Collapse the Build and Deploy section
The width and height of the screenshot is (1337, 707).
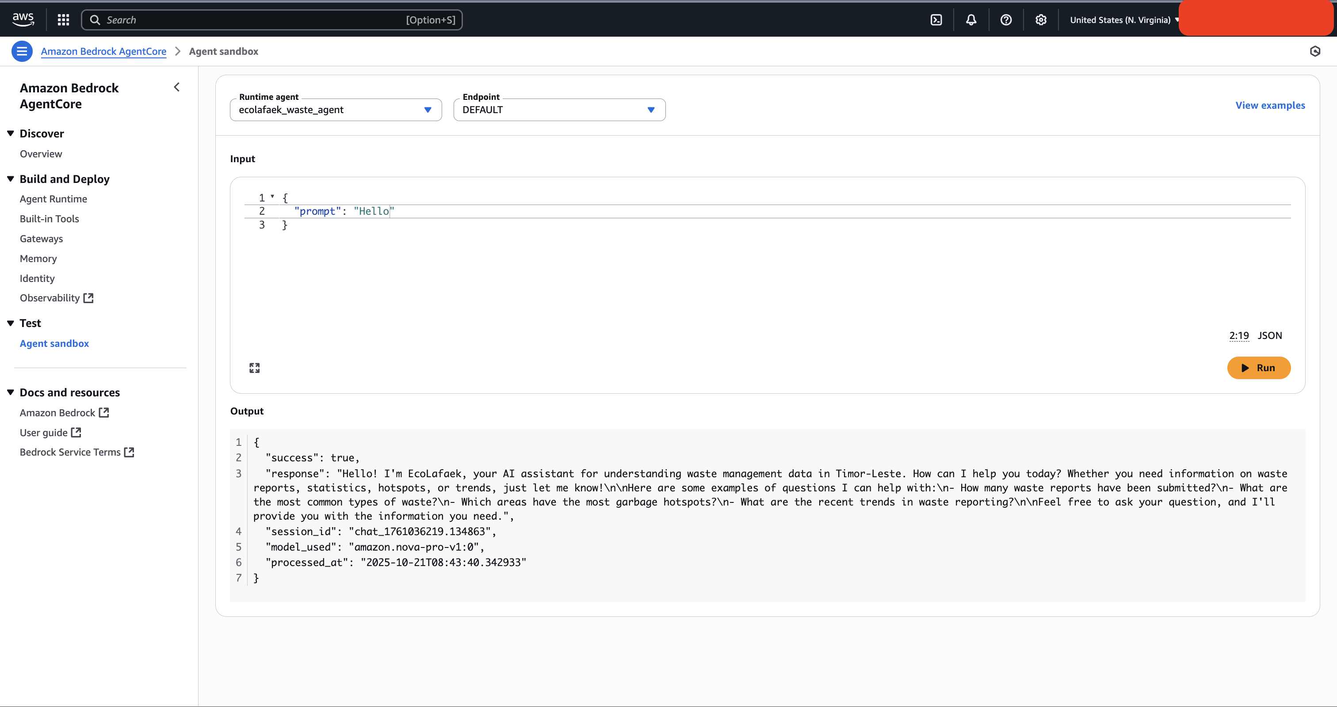10,179
